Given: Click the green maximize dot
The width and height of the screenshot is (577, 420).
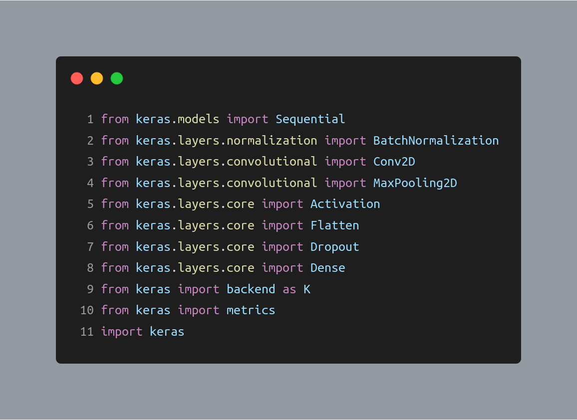Looking at the screenshot, I should pyautogui.click(x=117, y=78).
